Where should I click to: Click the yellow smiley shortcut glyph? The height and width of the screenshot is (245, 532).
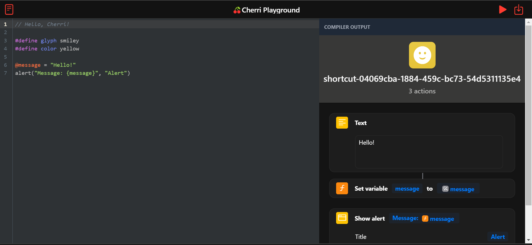(x=422, y=55)
